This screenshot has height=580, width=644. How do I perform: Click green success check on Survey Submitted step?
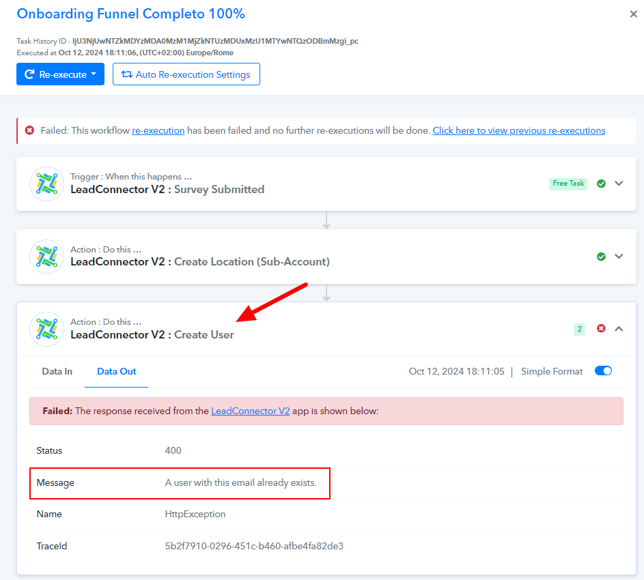pos(601,184)
